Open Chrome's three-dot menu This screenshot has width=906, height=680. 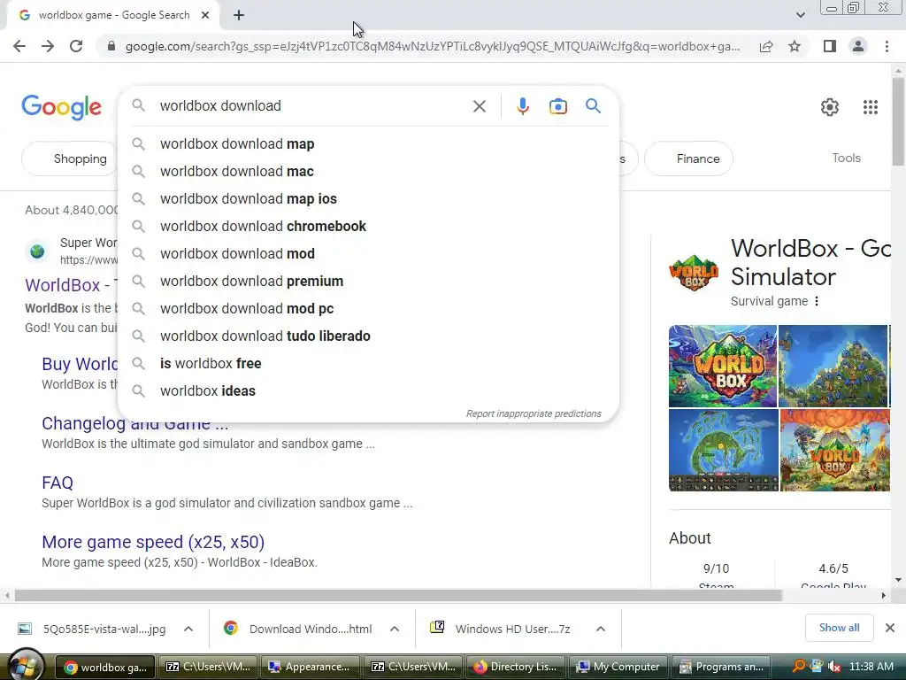887,46
